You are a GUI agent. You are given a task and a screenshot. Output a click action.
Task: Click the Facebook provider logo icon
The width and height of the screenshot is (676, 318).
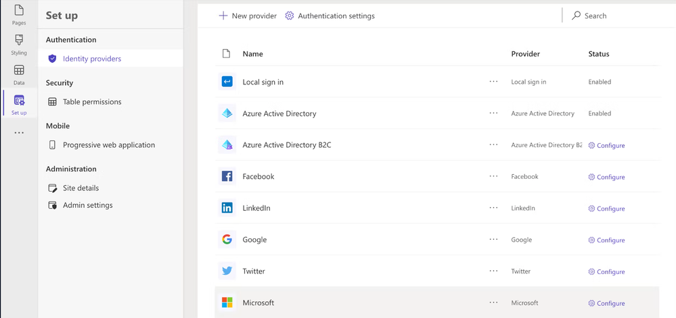(x=227, y=176)
